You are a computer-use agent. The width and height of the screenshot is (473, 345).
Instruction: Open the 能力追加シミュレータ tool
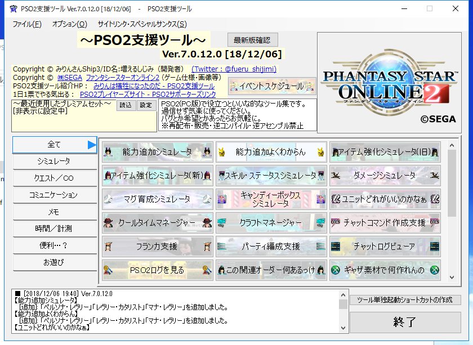point(158,152)
